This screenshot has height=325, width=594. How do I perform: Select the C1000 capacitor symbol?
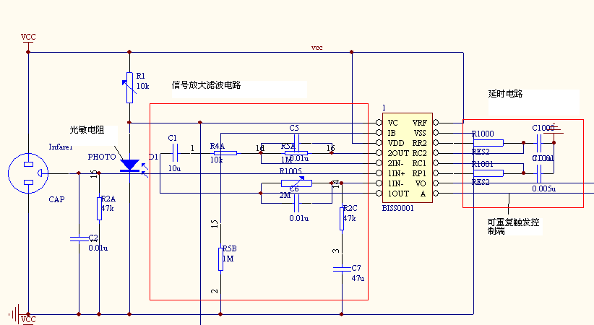540,143
